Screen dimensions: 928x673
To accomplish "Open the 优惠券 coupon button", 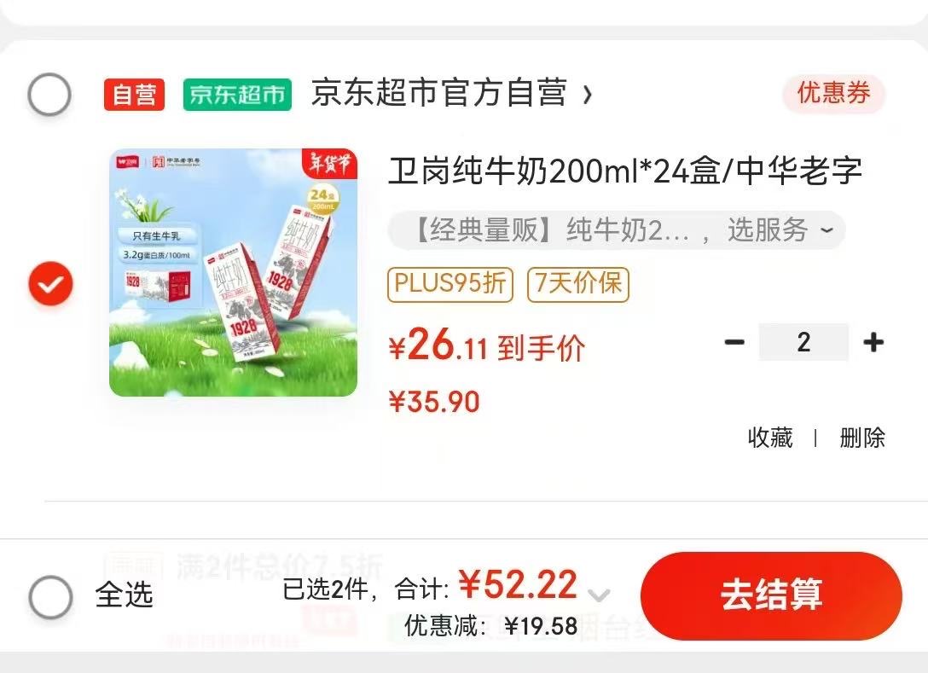I will click(833, 94).
